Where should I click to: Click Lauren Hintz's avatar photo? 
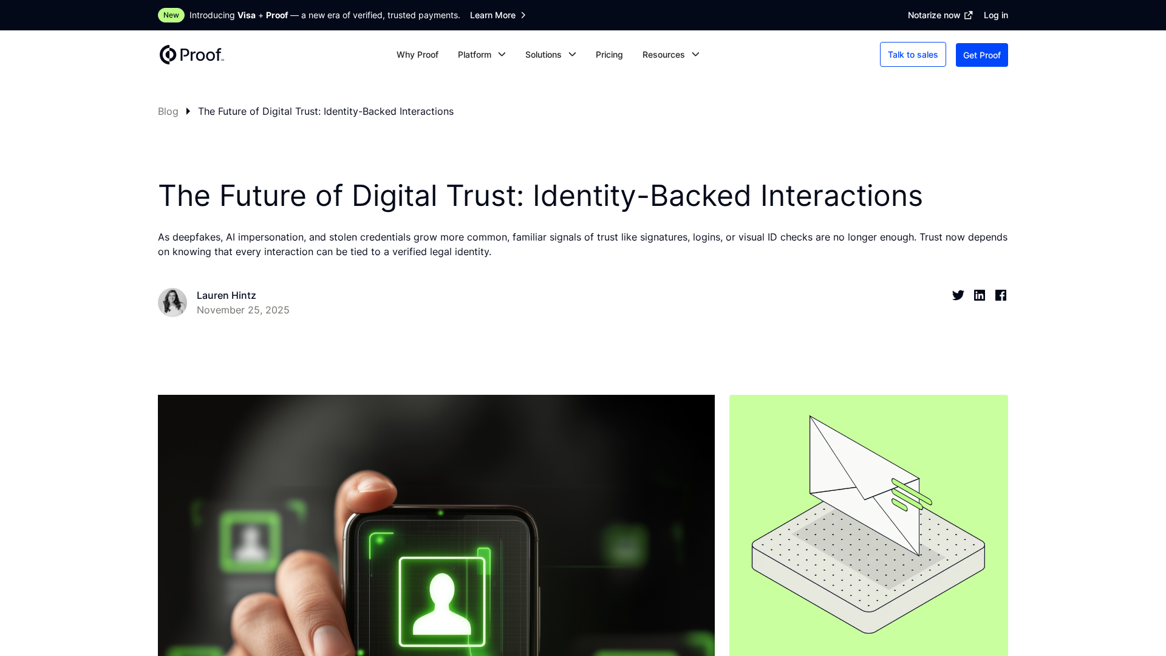coord(172,302)
